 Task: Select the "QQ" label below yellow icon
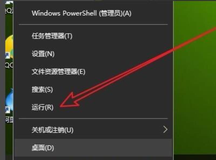(x=9, y=65)
